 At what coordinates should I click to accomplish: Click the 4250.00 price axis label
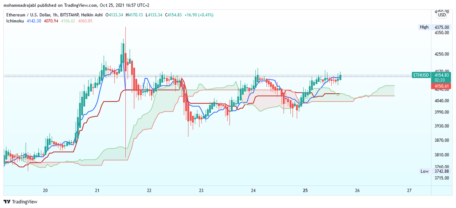point(442,54)
